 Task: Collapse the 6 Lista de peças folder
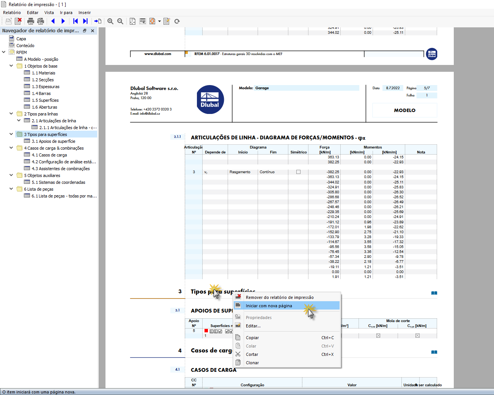(x=11, y=189)
